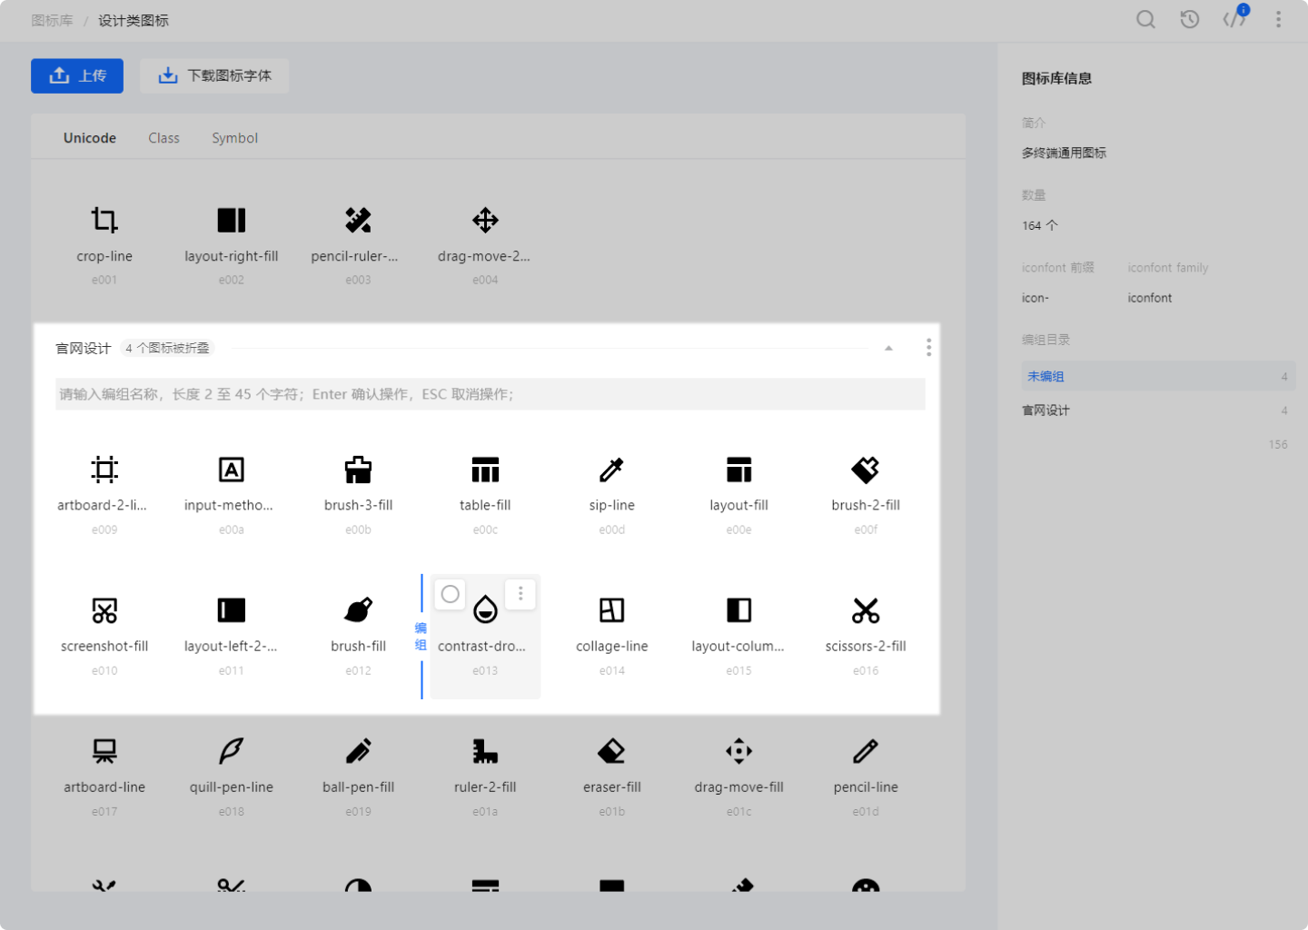Switch to the Unicode tab
The image size is (1308, 930).
(90, 138)
